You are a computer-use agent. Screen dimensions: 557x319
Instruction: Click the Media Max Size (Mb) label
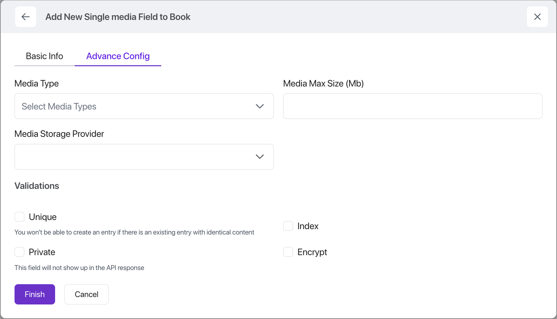click(x=323, y=83)
